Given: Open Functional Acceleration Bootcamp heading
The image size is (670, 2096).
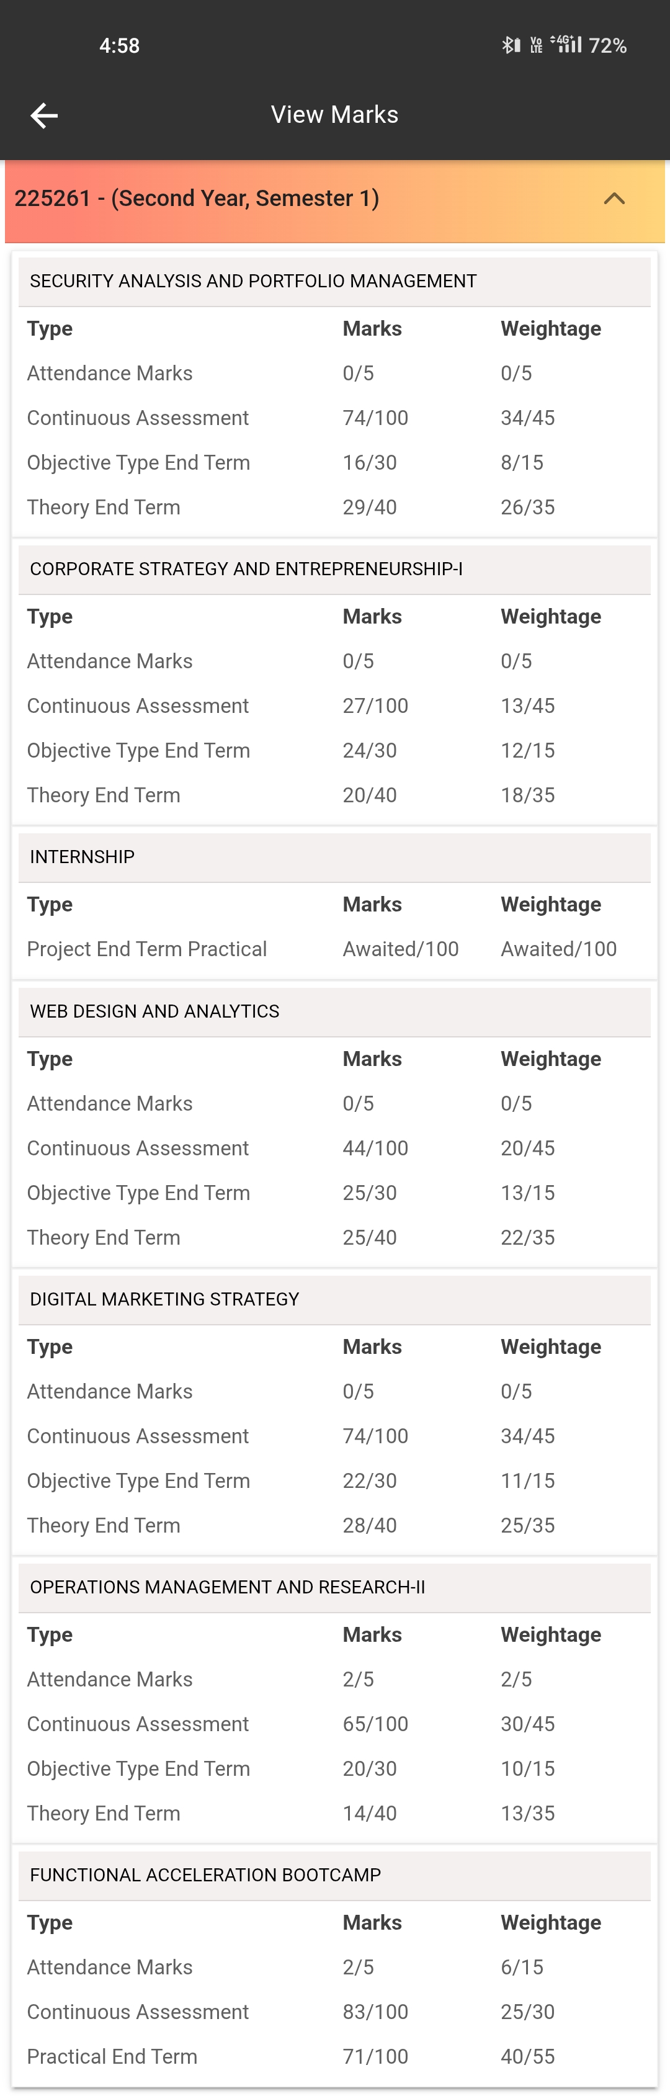Looking at the screenshot, I should pyautogui.click(x=205, y=1876).
